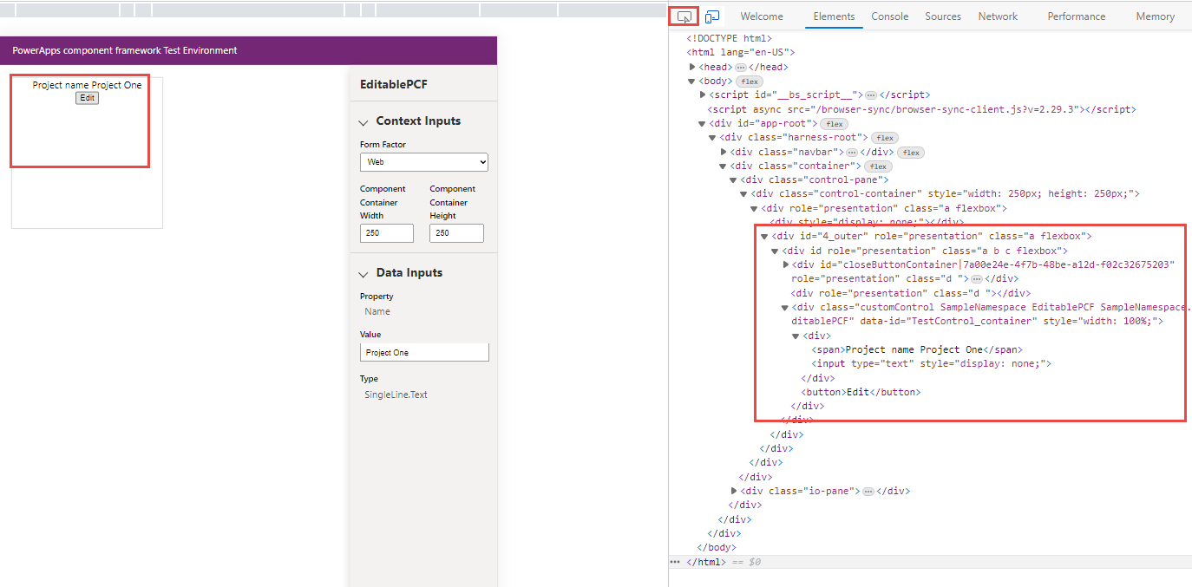The width and height of the screenshot is (1192, 587).
Task: Click the ellipsis beside the closing html tag
Action: [x=674, y=561]
